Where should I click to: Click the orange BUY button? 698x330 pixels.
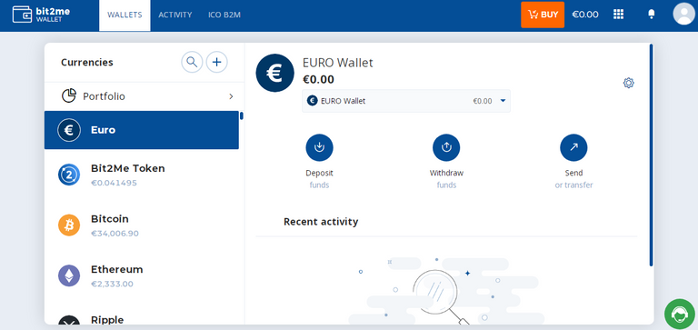pos(543,15)
